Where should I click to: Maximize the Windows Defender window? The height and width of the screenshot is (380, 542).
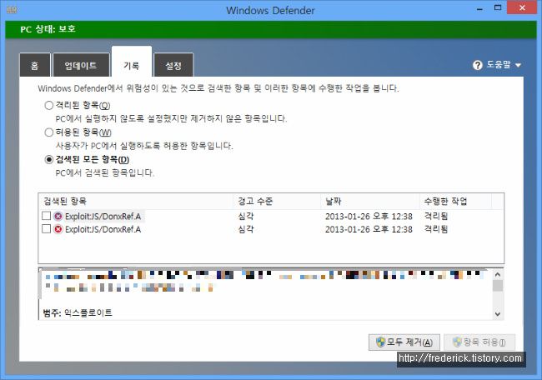click(x=498, y=8)
